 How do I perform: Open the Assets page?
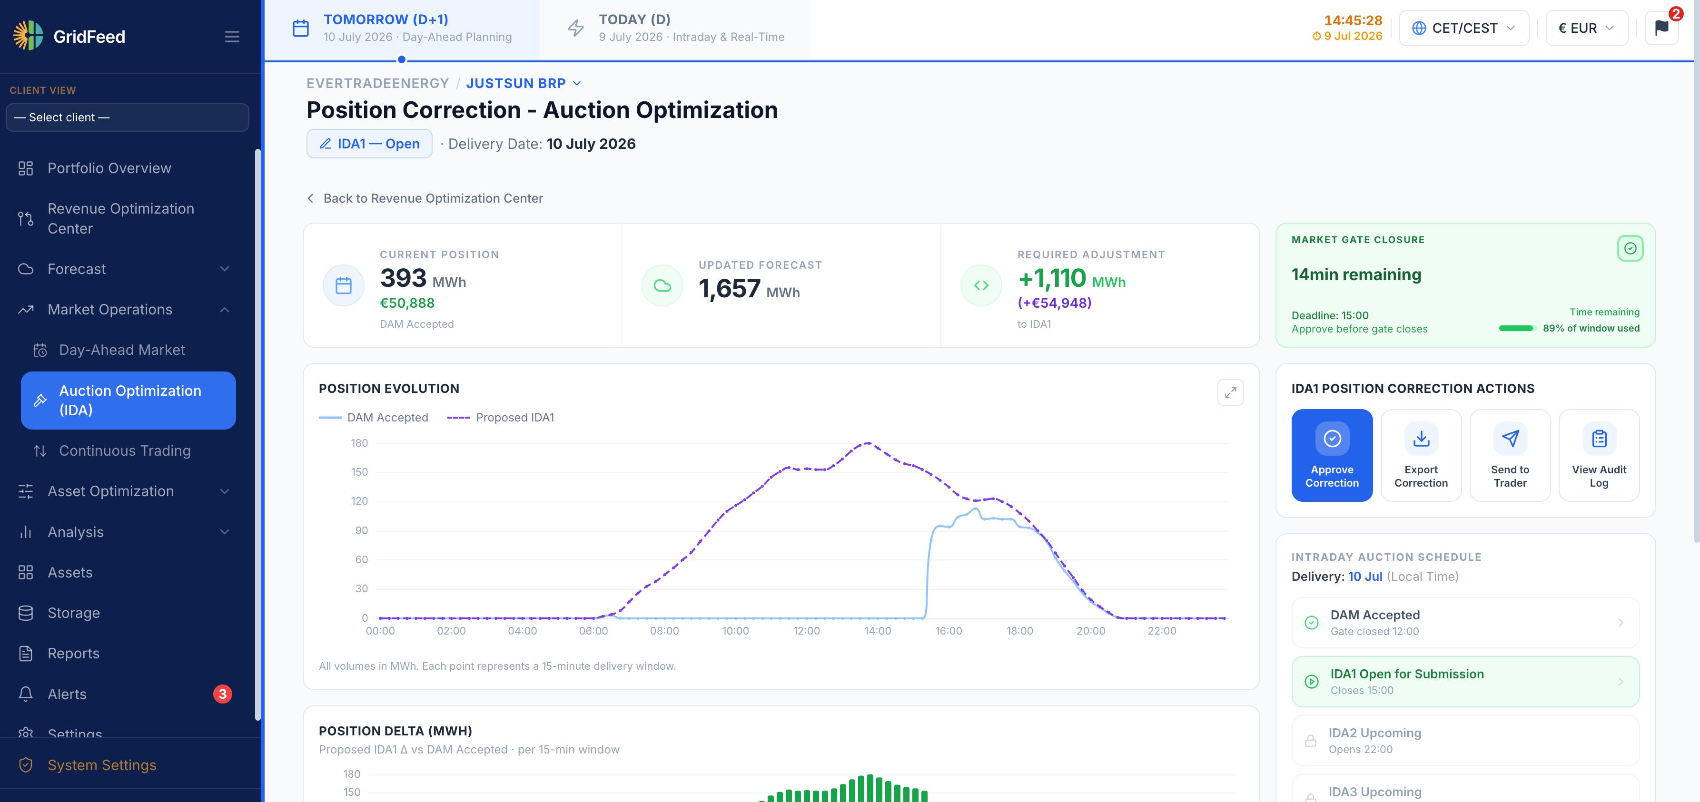point(128,572)
